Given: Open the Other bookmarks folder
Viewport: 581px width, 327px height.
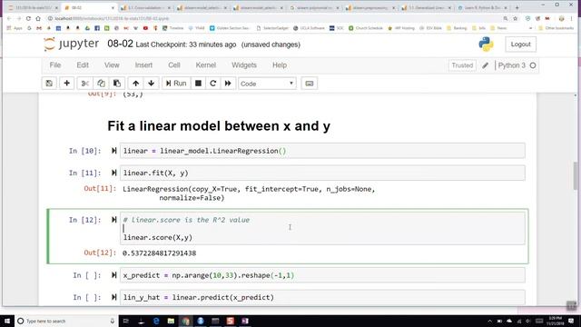Looking at the screenshot, I should click(556, 28).
